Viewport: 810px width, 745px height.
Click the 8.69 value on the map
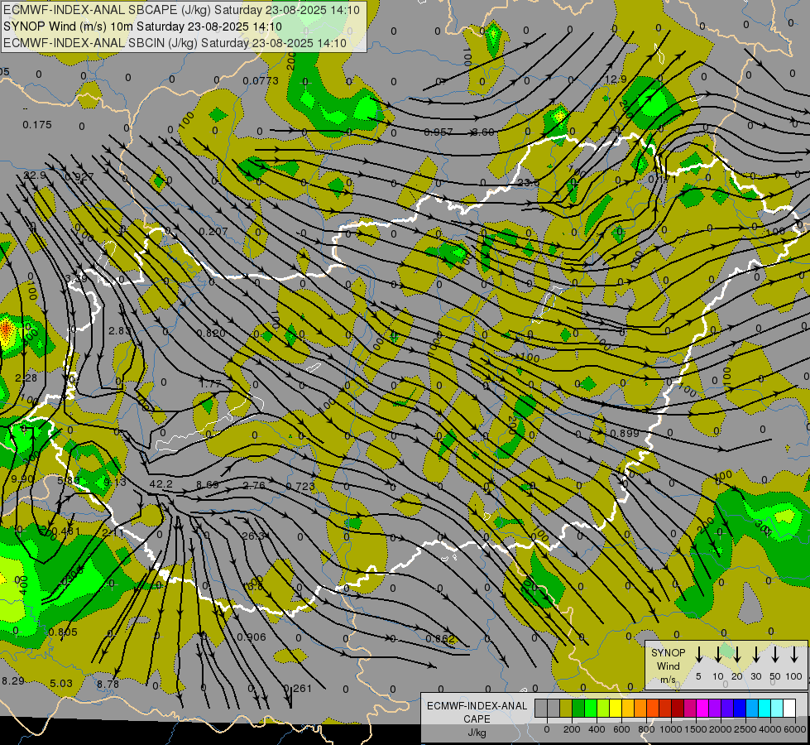(x=207, y=485)
